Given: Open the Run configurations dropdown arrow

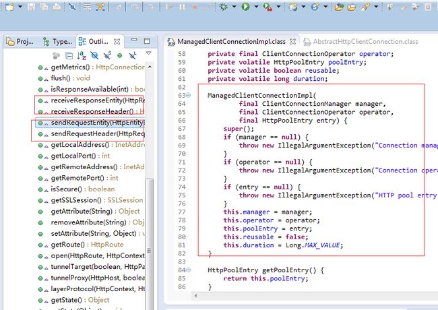Looking at the screenshot, I should [256, 7].
